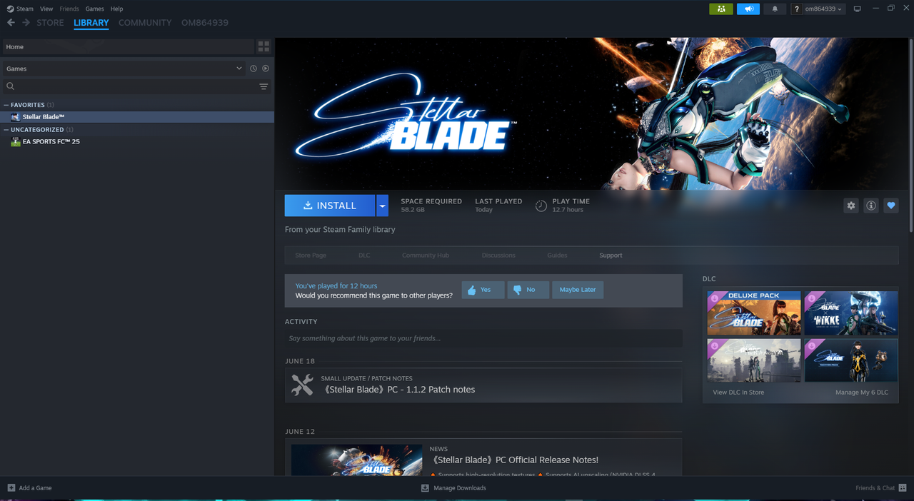Open the Friends menu
Screen dimensions: 914x501
[69, 9]
